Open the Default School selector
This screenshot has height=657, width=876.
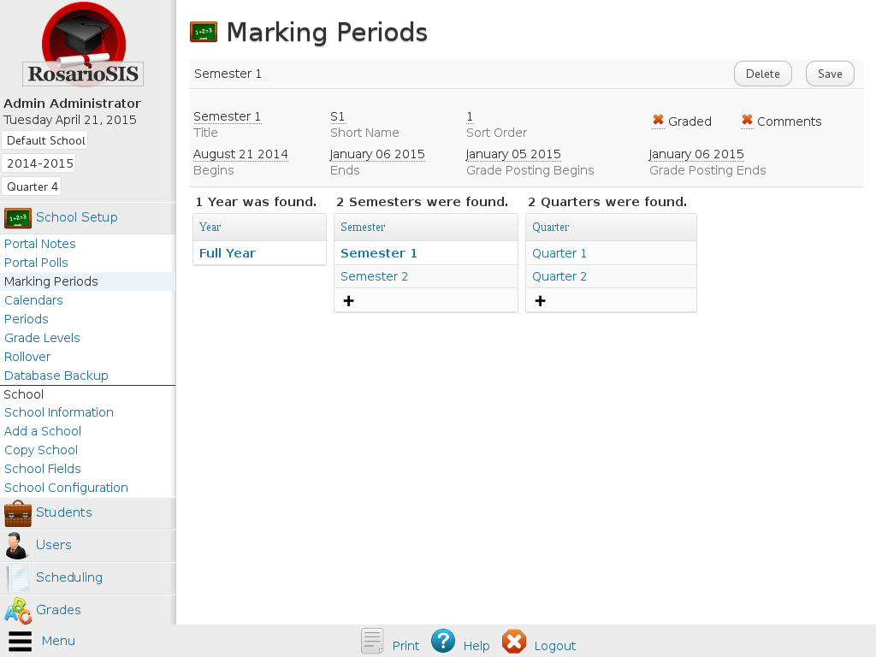click(46, 141)
